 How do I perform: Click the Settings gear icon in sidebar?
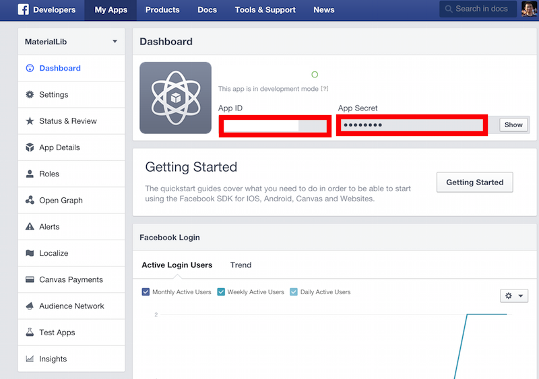coord(30,94)
